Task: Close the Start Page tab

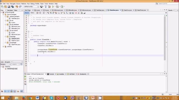Action: [33, 10]
